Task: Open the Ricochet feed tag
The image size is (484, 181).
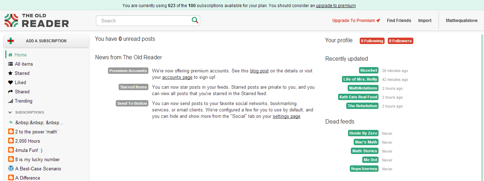Action: coord(369,70)
